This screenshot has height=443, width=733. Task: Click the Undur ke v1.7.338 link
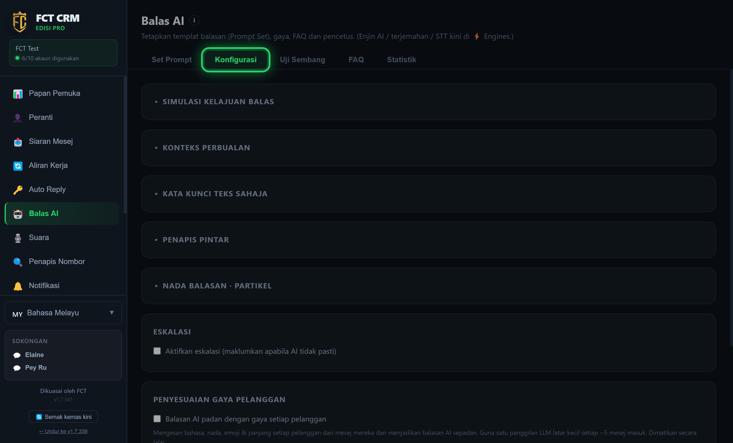pyautogui.click(x=63, y=431)
